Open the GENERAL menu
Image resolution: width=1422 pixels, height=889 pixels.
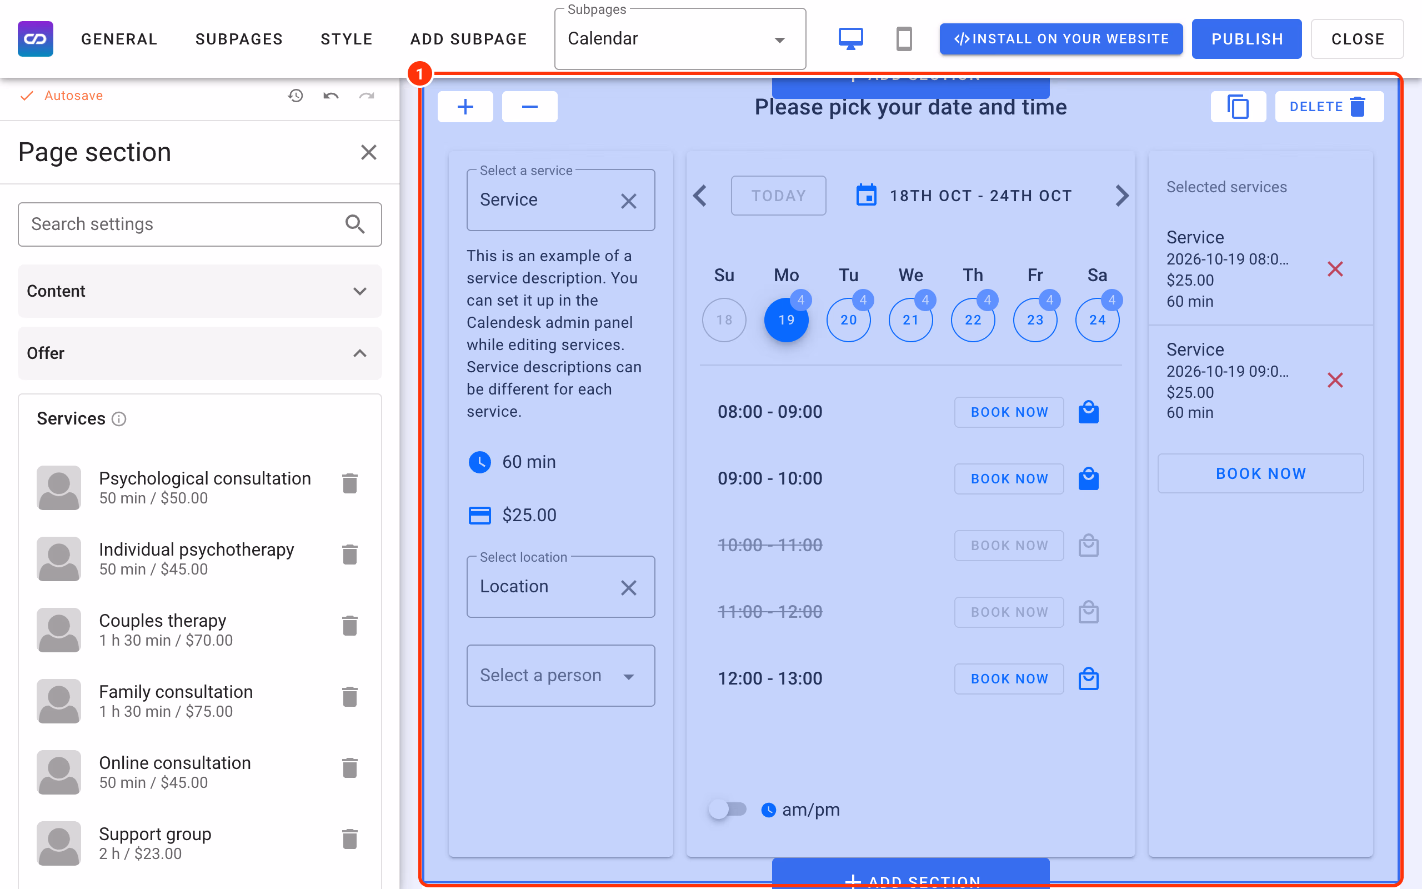pos(119,39)
